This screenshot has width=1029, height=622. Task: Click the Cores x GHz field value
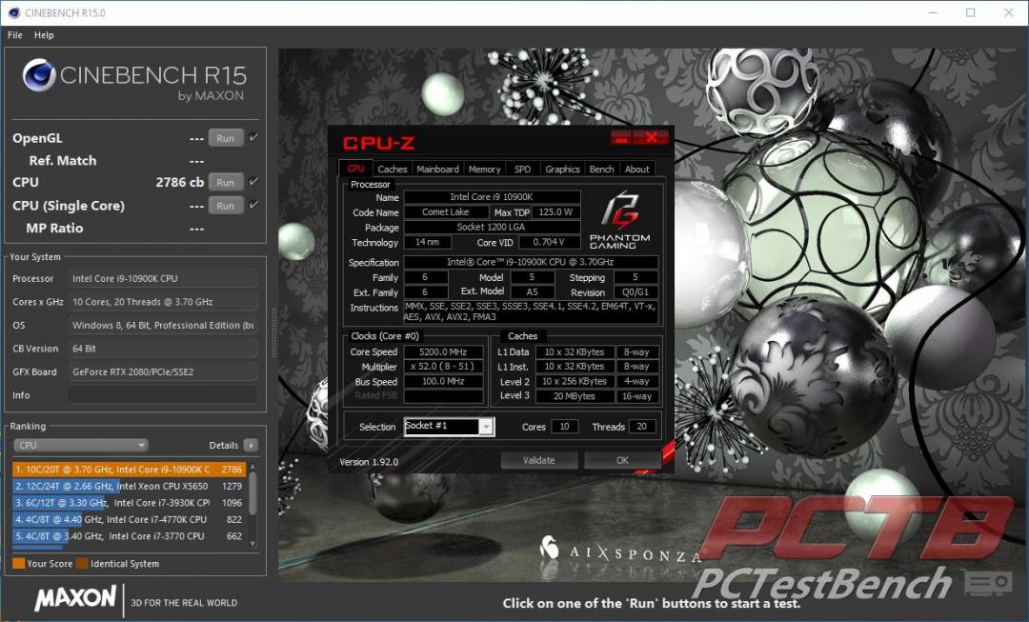[x=163, y=302]
